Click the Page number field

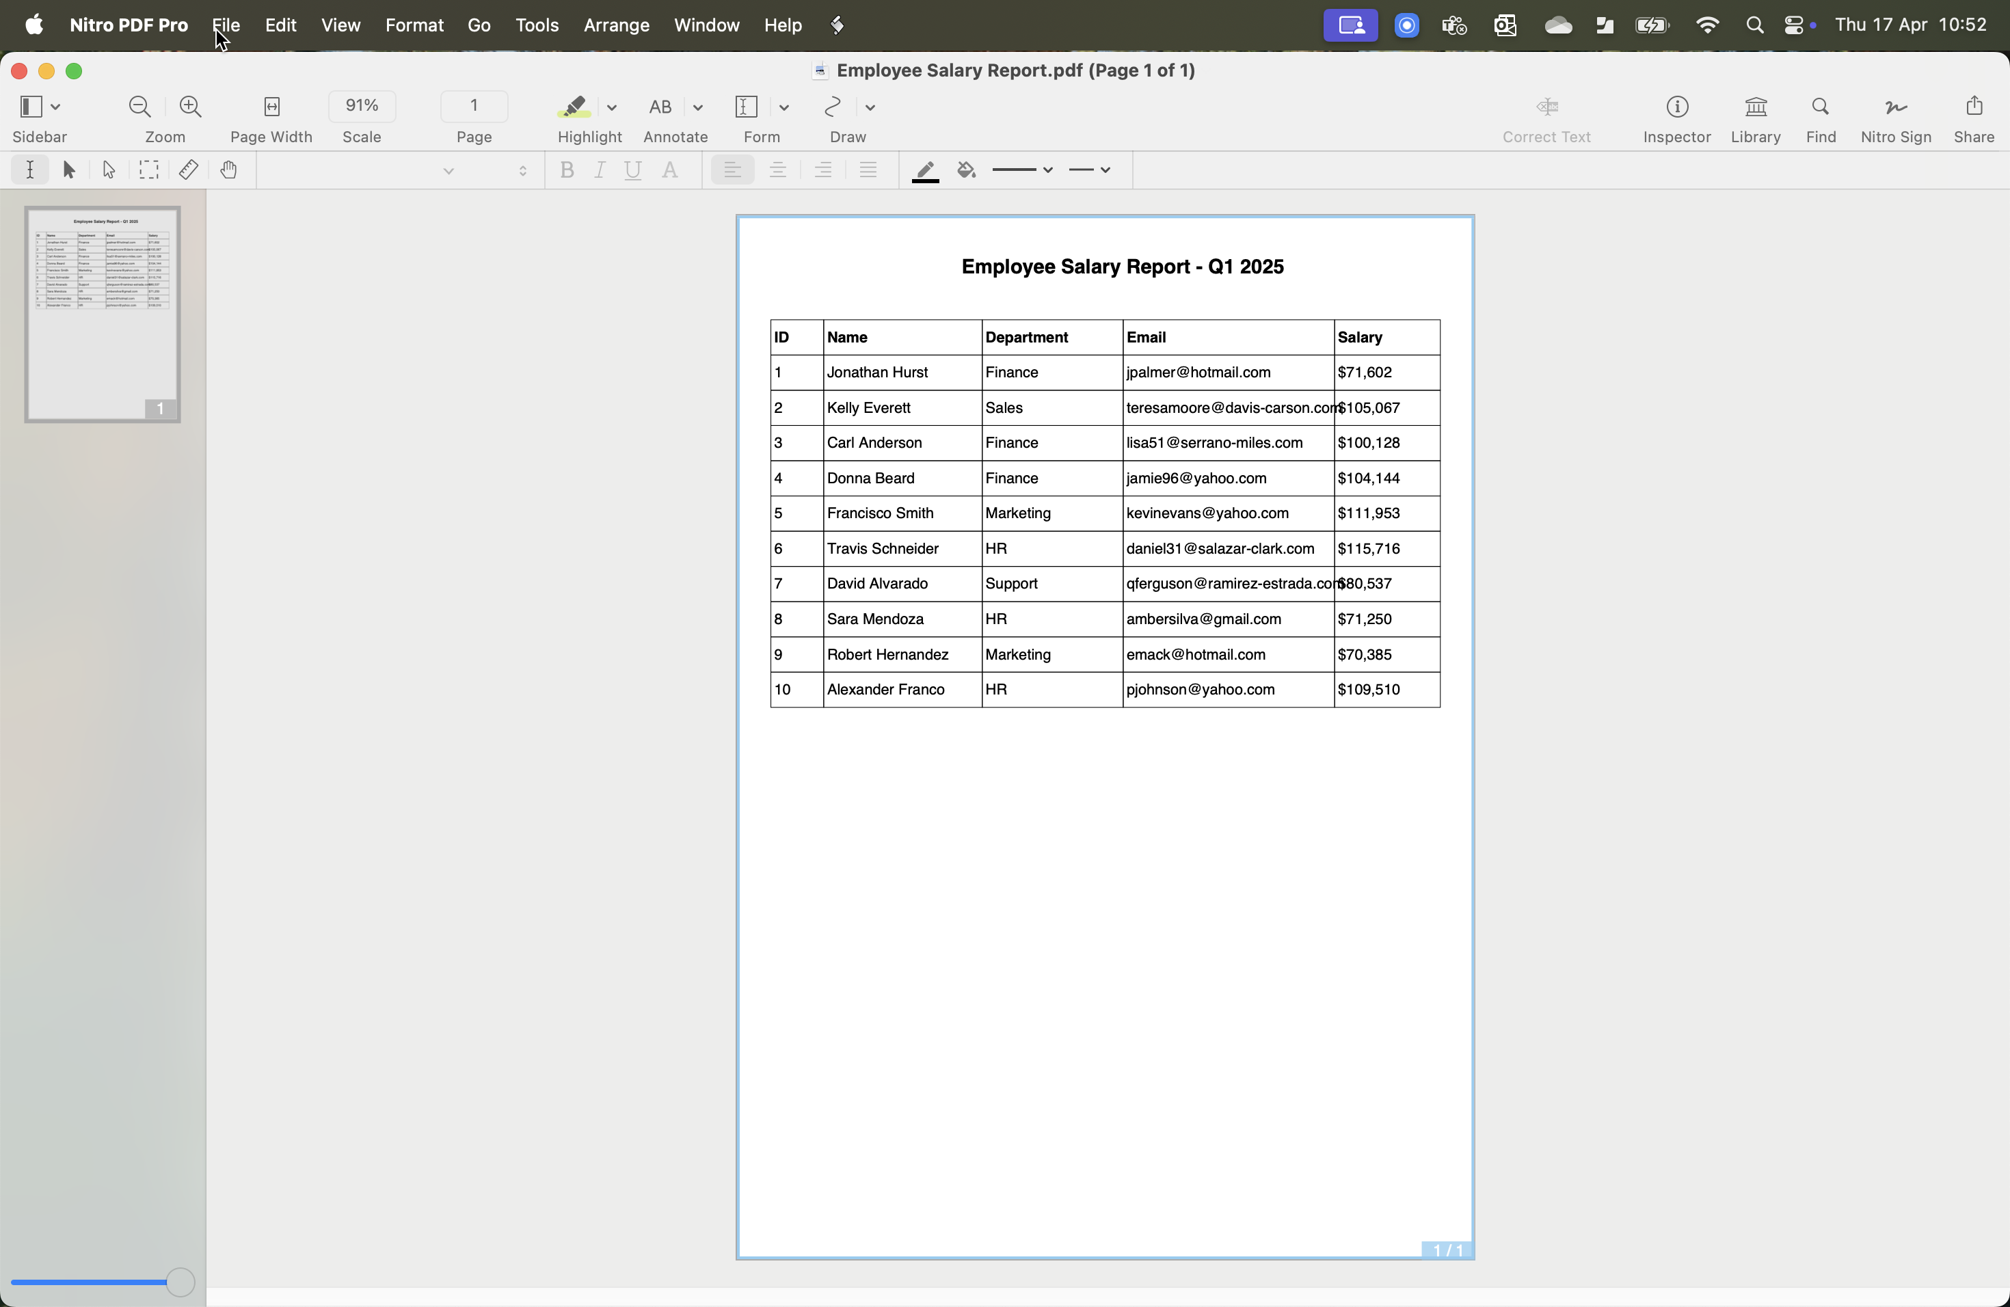click(474, 105)
